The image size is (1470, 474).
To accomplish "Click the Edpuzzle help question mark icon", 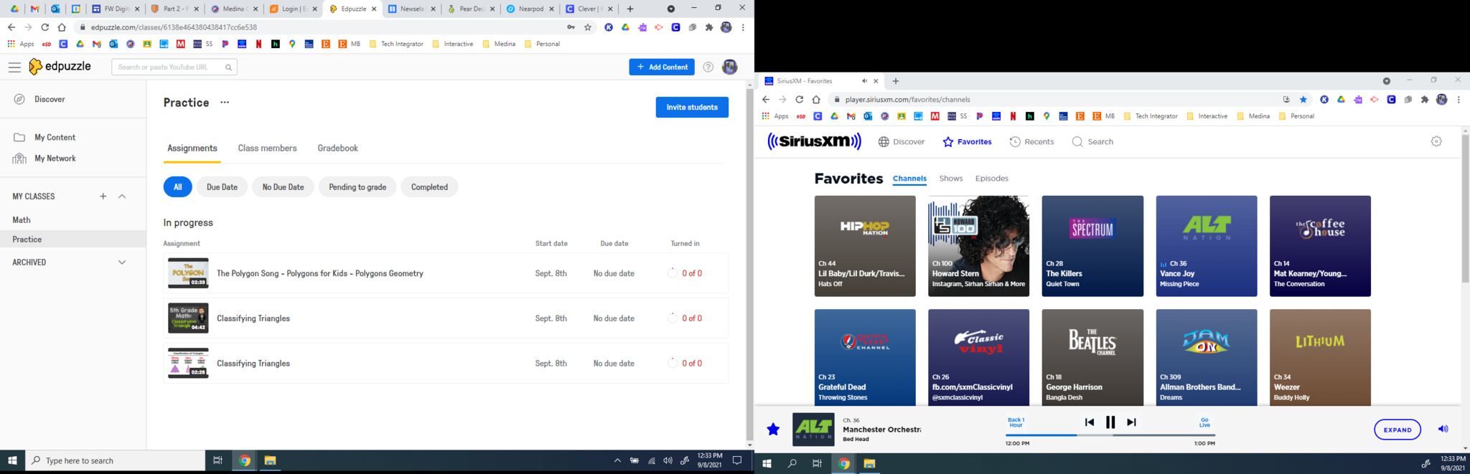I will click(708, 67).
